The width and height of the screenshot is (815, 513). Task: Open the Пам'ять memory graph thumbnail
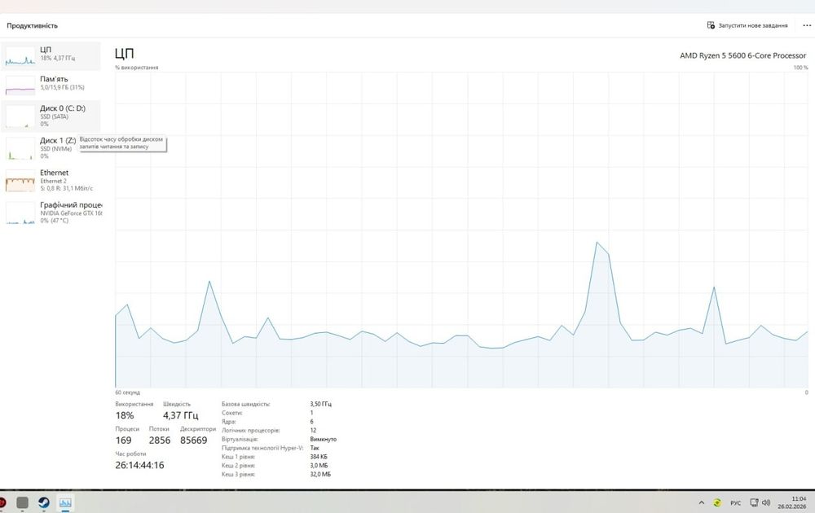20,85
